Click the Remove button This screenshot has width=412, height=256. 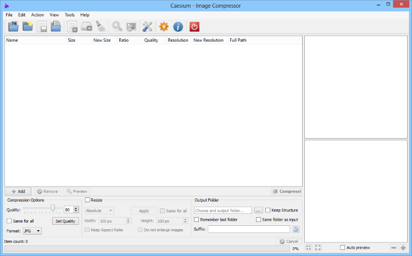click(x=48, y=191)
